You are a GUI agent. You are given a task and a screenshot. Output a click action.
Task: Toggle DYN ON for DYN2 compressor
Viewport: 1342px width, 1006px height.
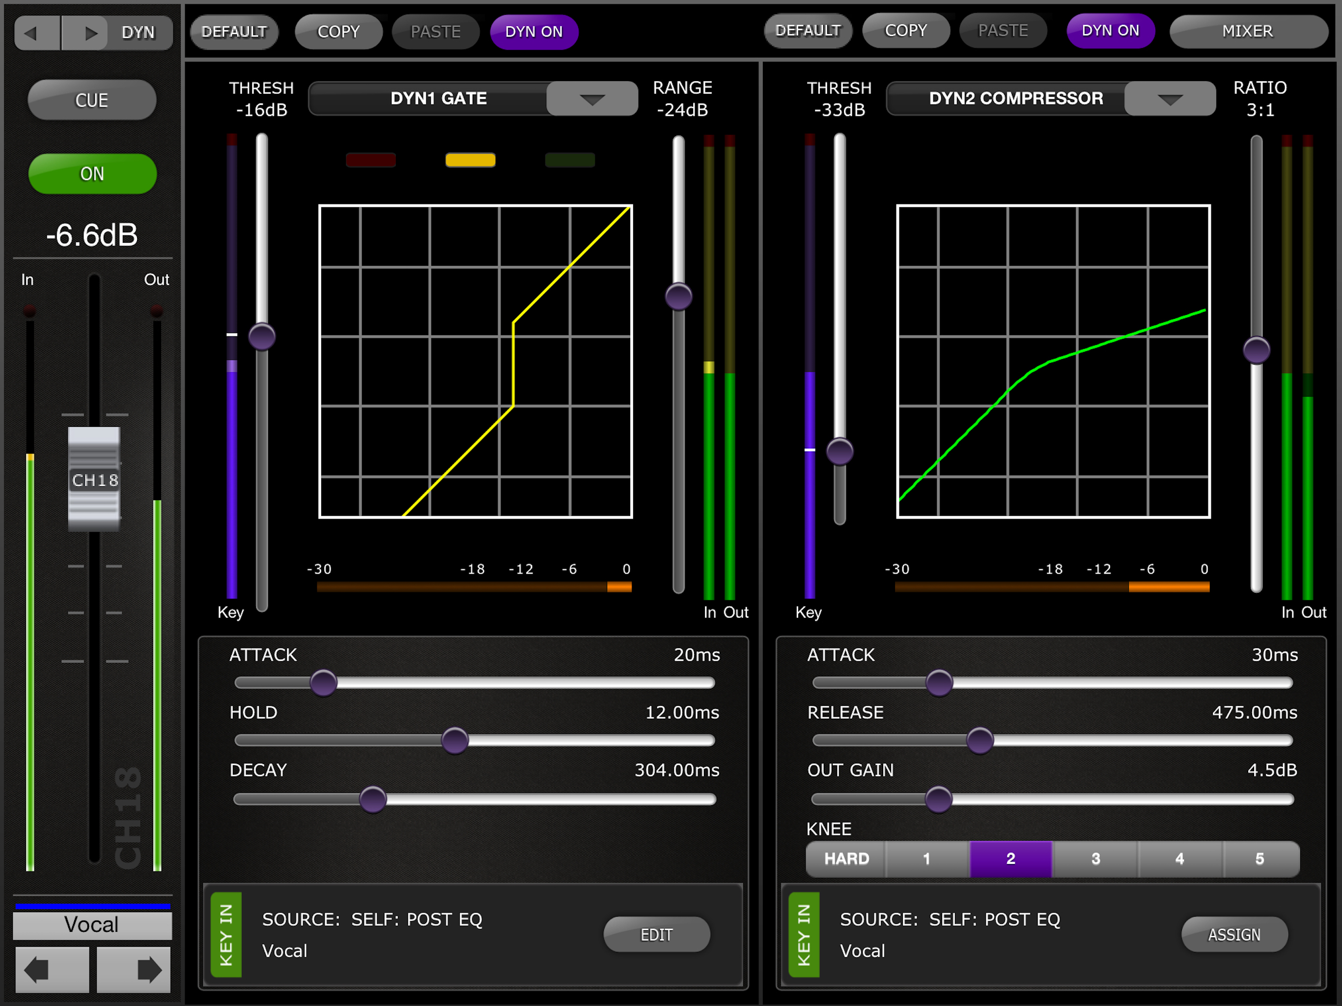tap(1110, 31)
